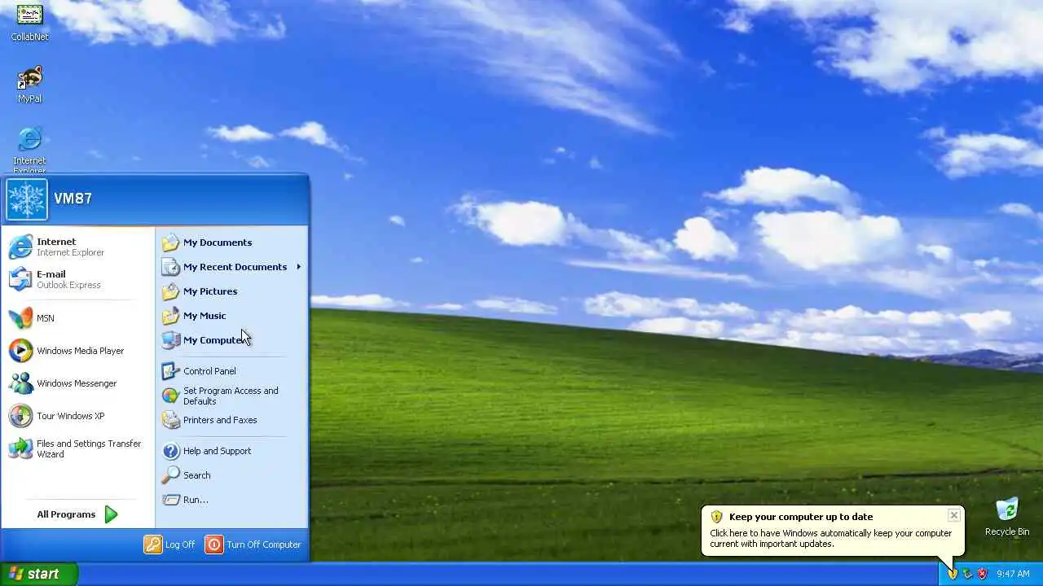The height and width of the screenshot is (586, 1043).
Task: Click the Safely Remove Hardware tray icon
Action: click(x=967, y=574)
